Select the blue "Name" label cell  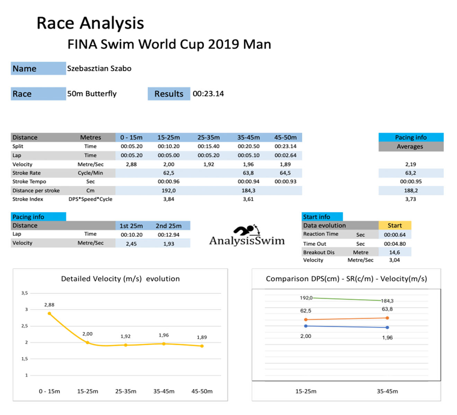38,68
